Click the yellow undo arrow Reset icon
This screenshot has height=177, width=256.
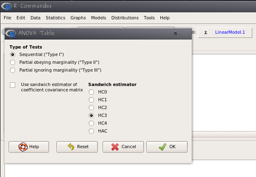(x=71, y=147)
